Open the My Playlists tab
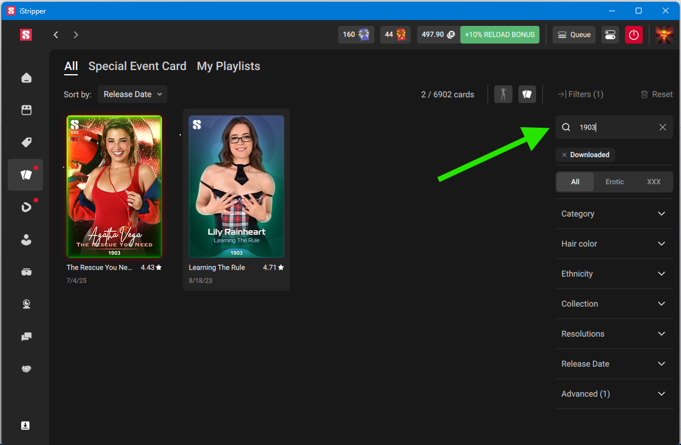Viewport: 681px width, 445px height. (x=229, y=67)
